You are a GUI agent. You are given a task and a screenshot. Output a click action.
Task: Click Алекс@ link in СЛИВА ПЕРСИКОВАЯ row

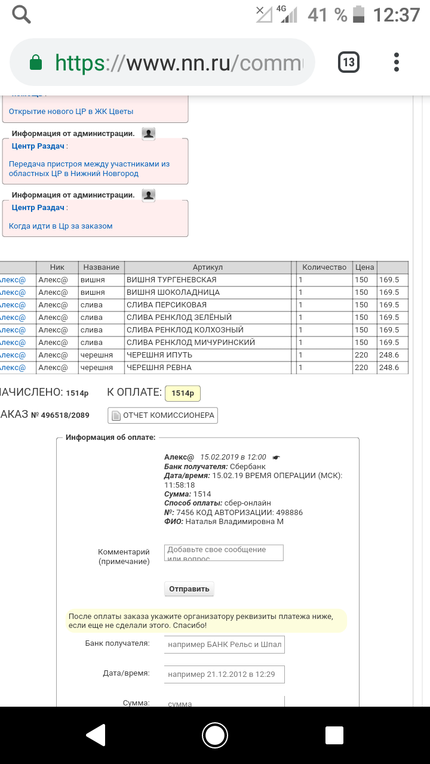pyautogui.click(x=13, y=305)
